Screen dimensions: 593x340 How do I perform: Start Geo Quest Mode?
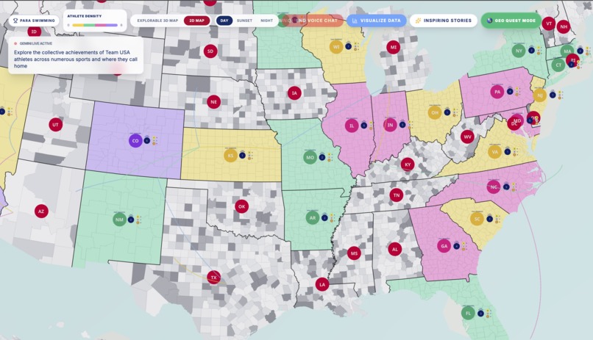pyautogui.click(x=511, y=21)
